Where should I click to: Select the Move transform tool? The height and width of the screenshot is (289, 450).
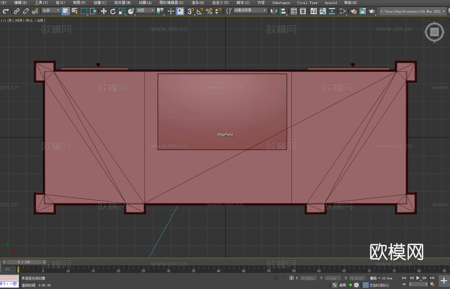104,11
